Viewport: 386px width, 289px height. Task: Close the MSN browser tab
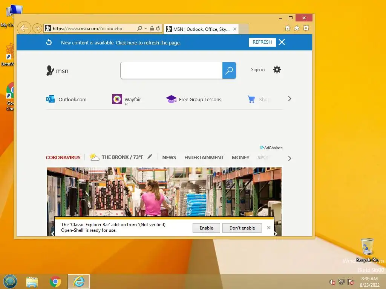click(235, 29)
